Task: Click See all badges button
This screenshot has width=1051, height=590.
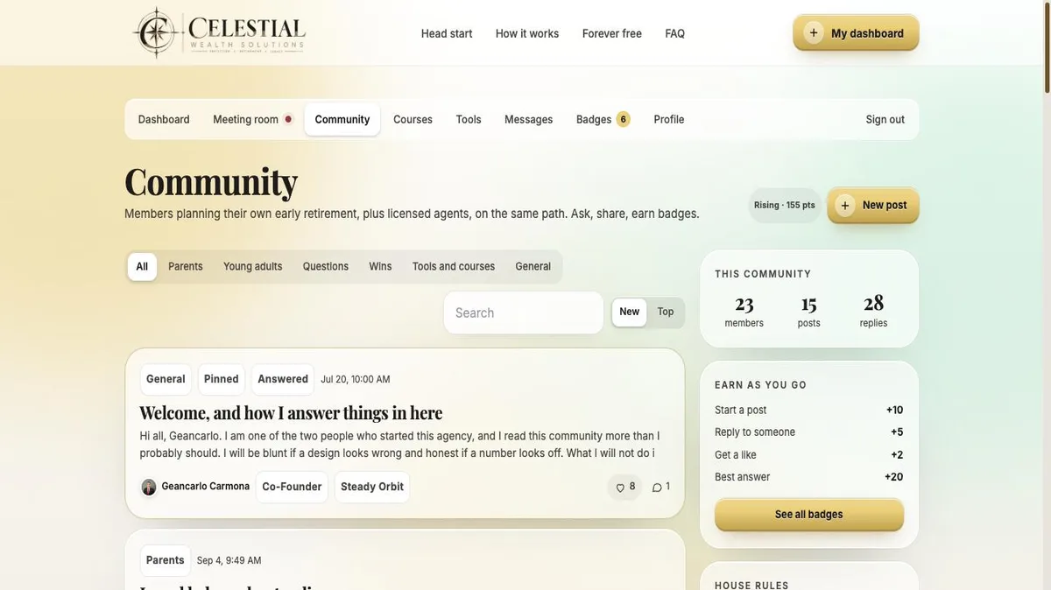Action: pyautogui.click(x=809, y=515)
